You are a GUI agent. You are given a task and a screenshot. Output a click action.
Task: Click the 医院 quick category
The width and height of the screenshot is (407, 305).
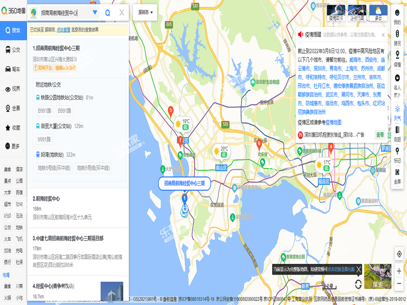[19, 216]
